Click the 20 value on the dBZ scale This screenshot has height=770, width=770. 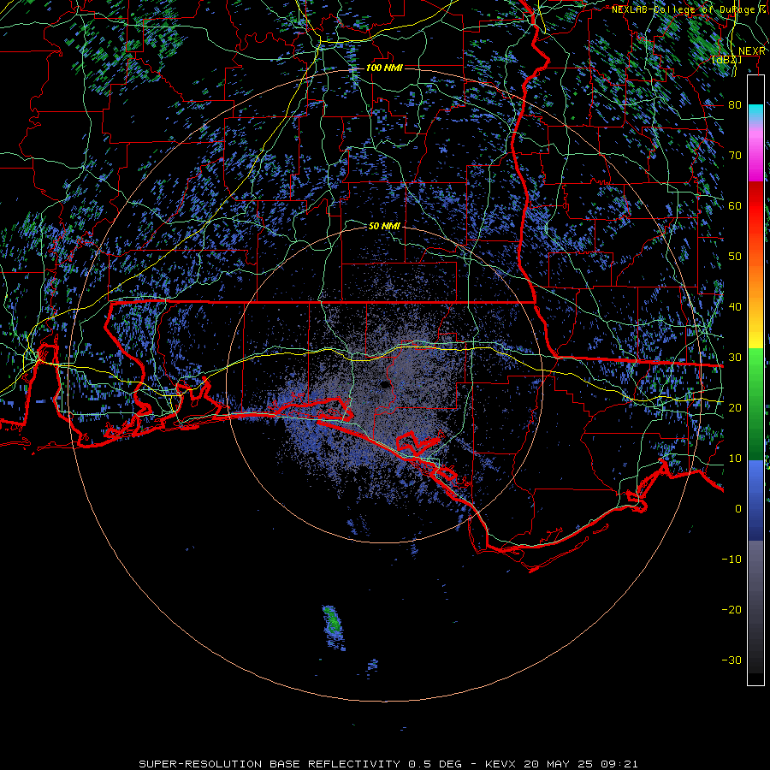click(735, 407)
